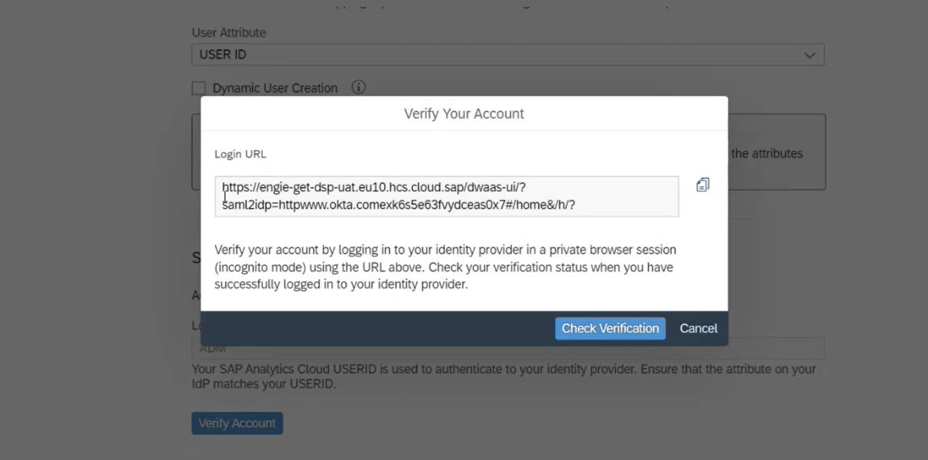The width and height of the screenshot is (928, 460).
Task: Click the Verify Account button behind the dialog
Action: (x=237, y=423)
